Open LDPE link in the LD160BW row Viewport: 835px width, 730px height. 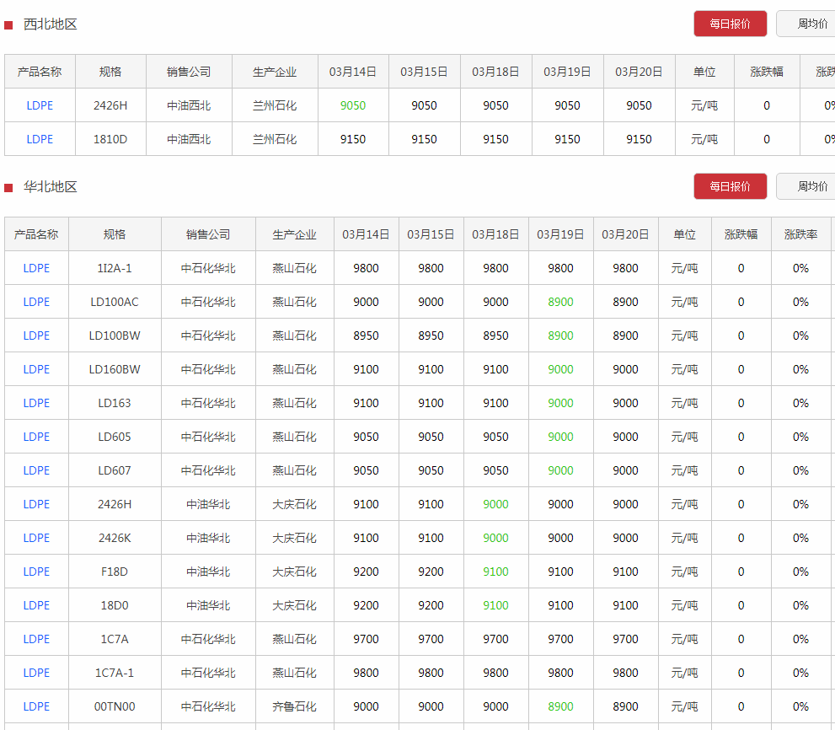(36, 369)
